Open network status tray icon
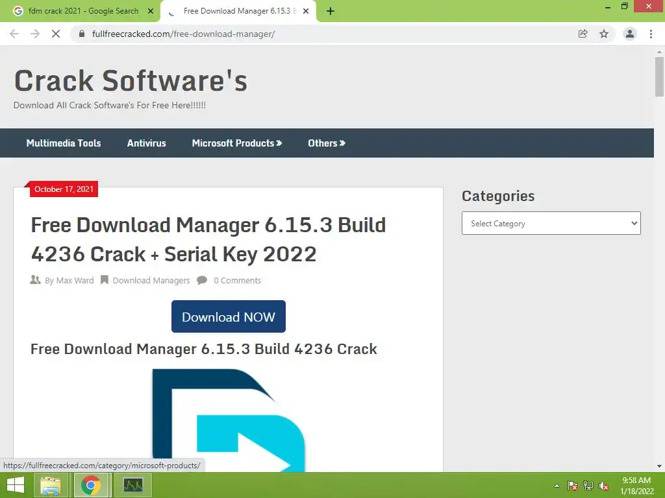The width and height of the screenshot is (665, 498). click(588, 486)
